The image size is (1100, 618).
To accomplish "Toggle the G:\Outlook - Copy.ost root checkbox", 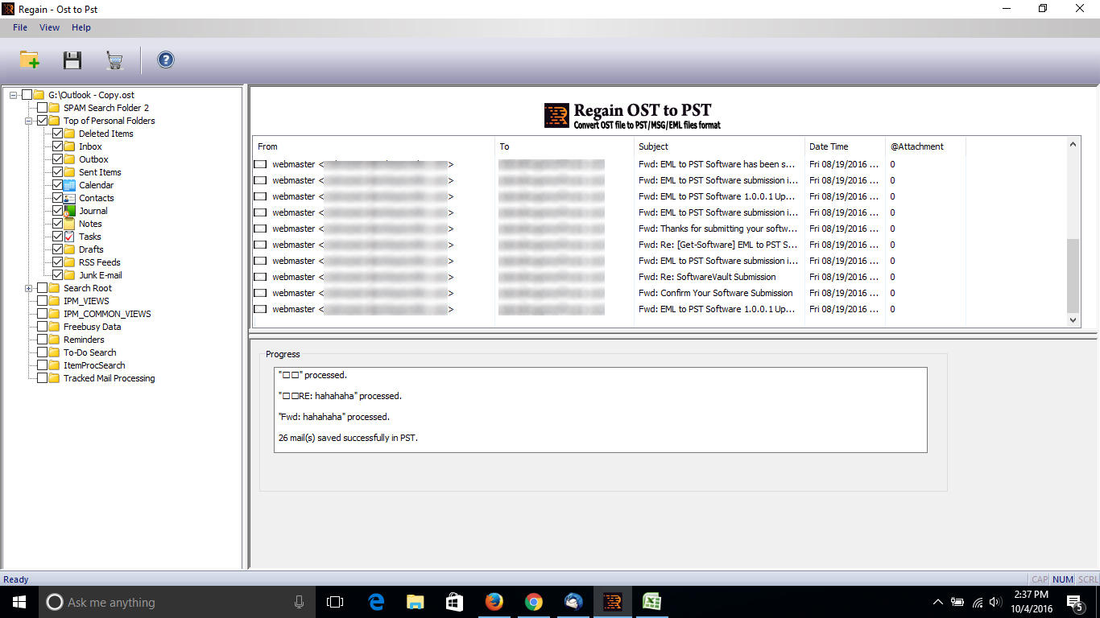I will coord(27,95).
